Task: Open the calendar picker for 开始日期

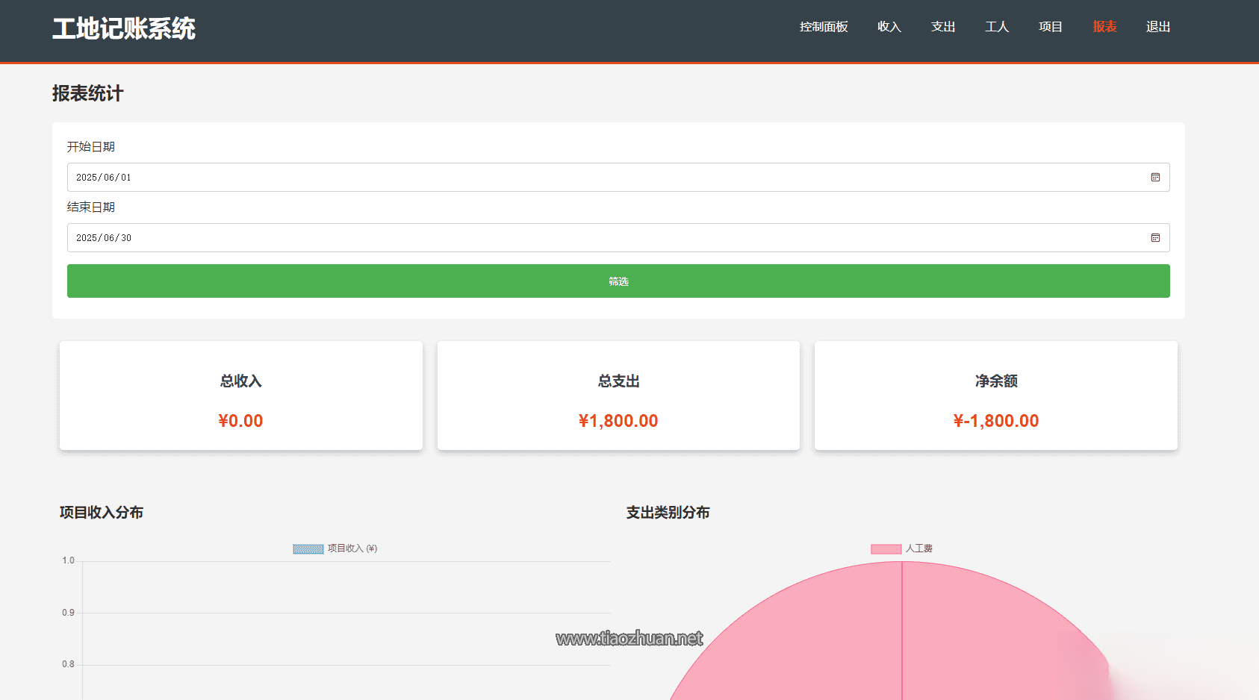Action: coord(1155,178)
